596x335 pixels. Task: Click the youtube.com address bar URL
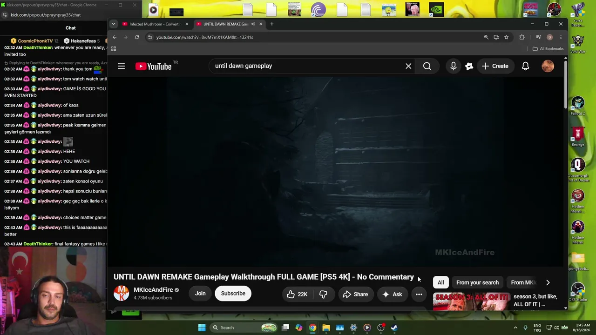(205, 37)
